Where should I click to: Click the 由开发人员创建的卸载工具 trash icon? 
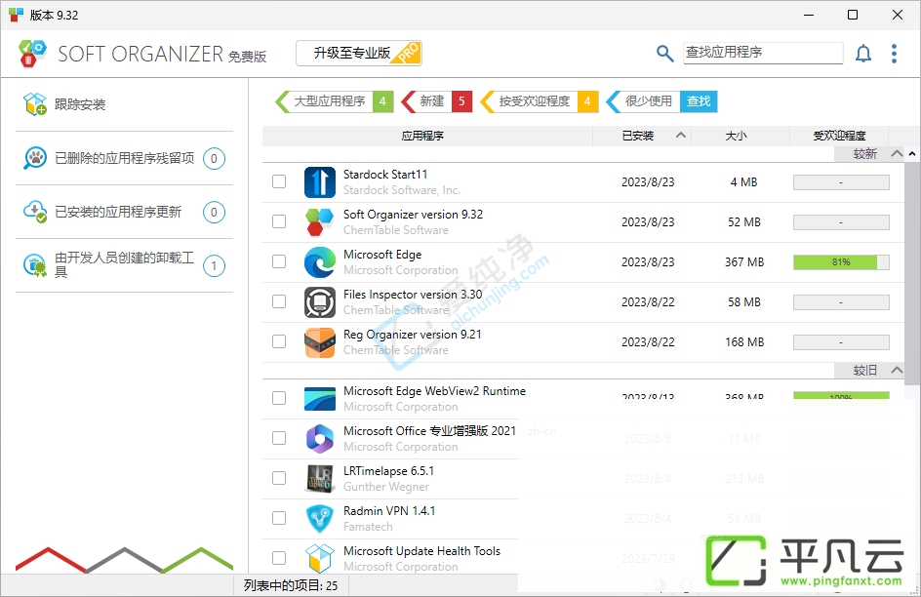(x=35, y=265)
